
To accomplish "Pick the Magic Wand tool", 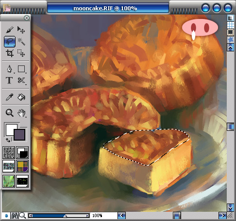I will click(21, 42).
